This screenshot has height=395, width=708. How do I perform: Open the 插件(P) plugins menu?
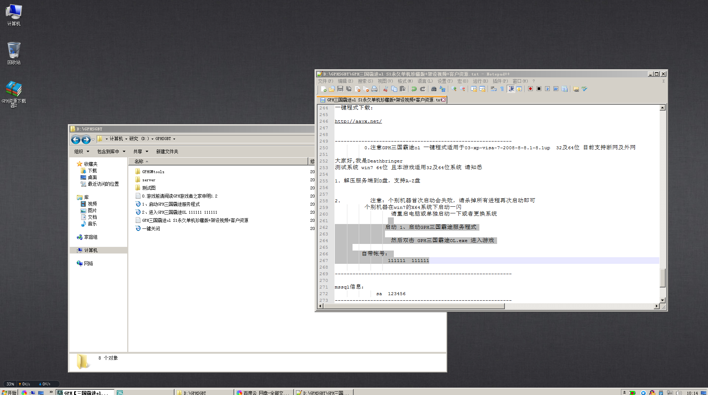(500, 81)
